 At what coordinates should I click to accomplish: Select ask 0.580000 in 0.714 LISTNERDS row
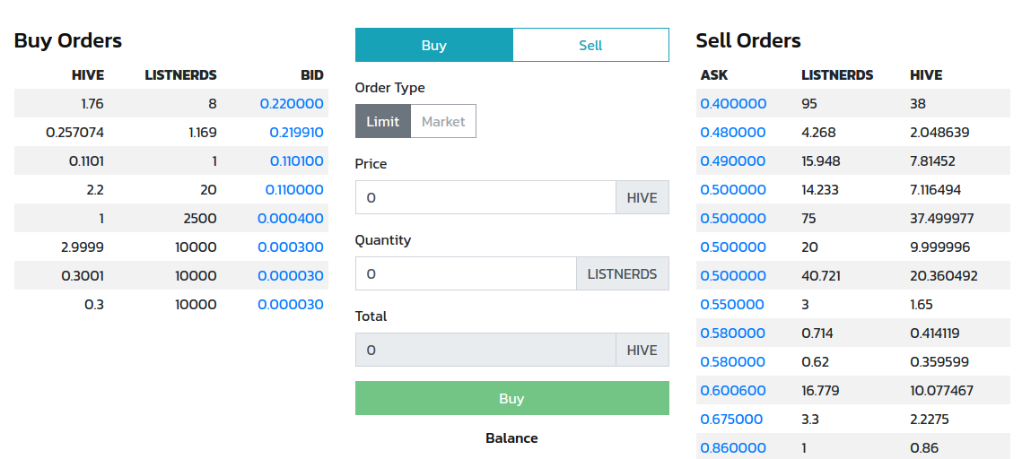[x=733, y=333]
